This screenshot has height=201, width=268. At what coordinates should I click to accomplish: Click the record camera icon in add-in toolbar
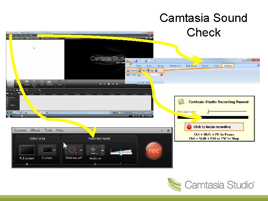coord(144,70)
